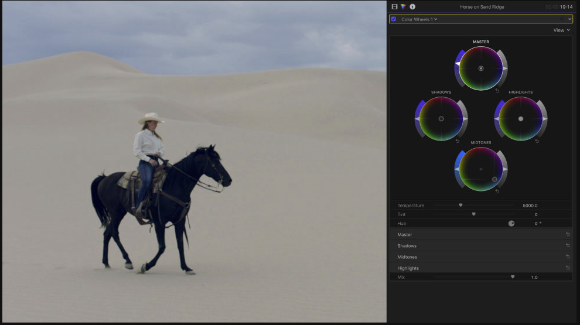Click the Mix slider handle
Image resolution: width=580 pixels, height=325 pixels.
(513, 277)
